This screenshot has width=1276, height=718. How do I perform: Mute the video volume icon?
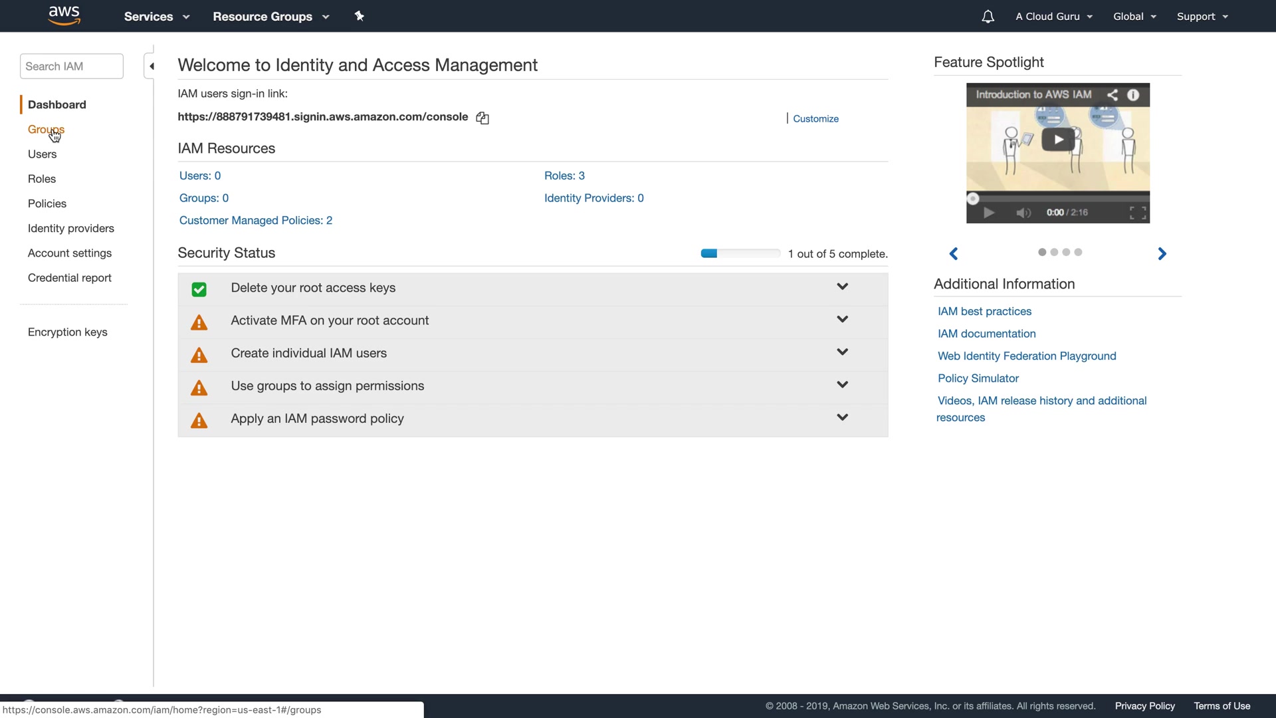click(1023, 213)
